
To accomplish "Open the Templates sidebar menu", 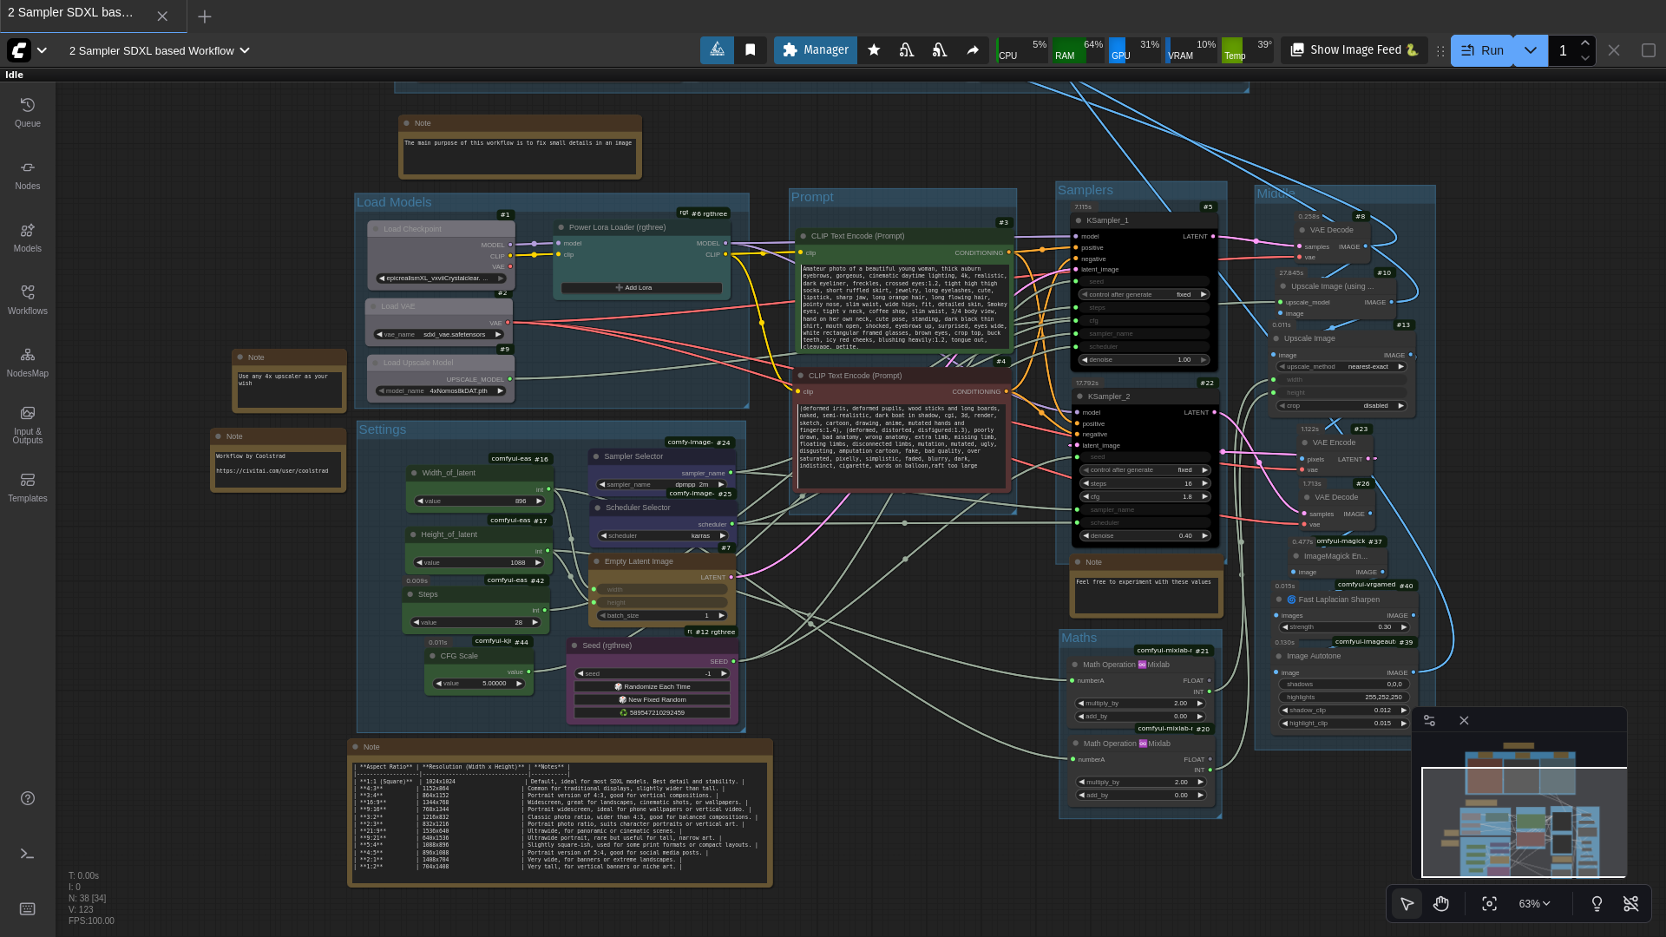I will (28, 487).
